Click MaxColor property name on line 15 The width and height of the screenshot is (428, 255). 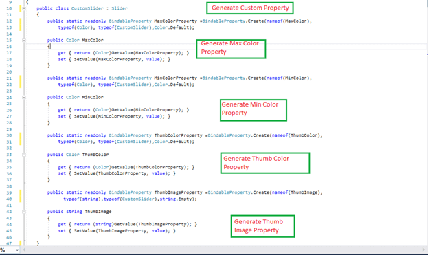tap(93, 40)
